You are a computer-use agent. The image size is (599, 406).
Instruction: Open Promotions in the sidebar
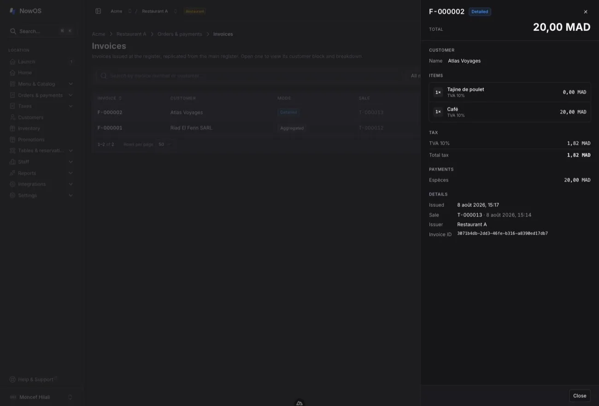[41, 140]
